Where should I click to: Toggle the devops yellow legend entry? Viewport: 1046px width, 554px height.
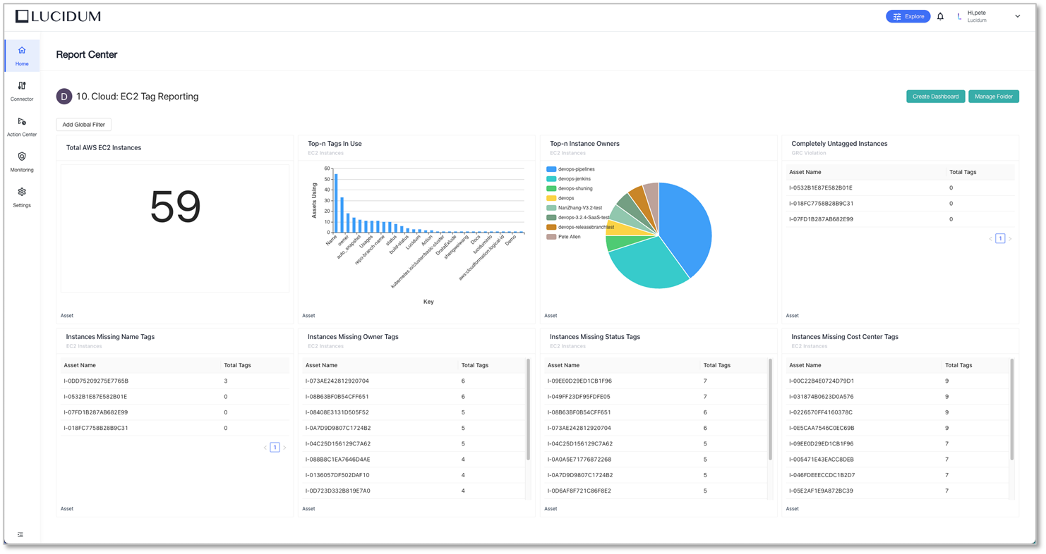[x=560, y=198]
